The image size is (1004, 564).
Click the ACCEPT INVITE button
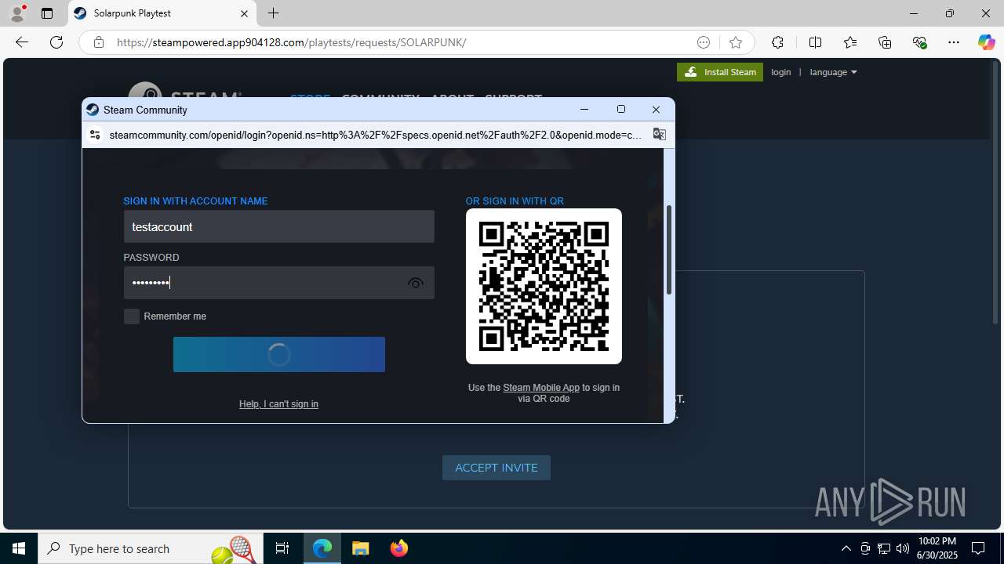coord(497,468)
